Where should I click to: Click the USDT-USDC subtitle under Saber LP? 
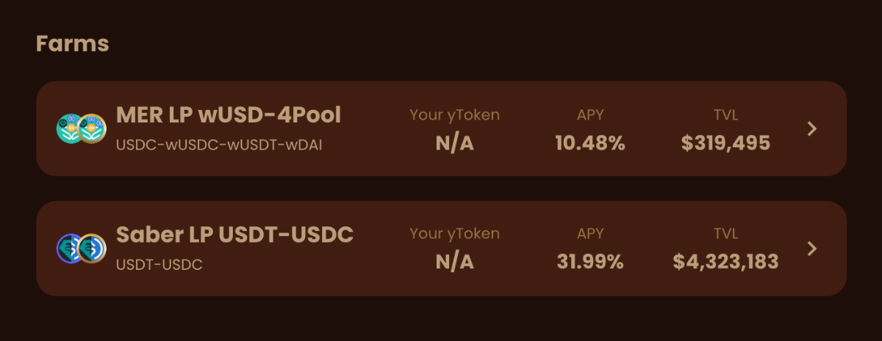pos(159,265)
